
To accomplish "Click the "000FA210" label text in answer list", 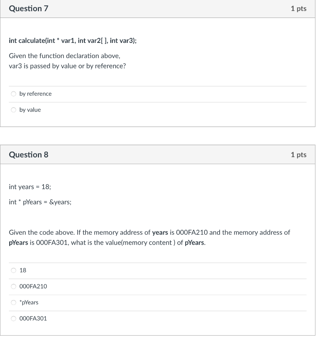I will click(33, 286).
